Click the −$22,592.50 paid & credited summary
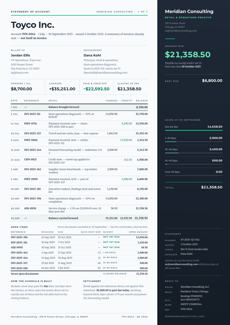Viewport: 230px width, 325px height. (x=96, y=89)
